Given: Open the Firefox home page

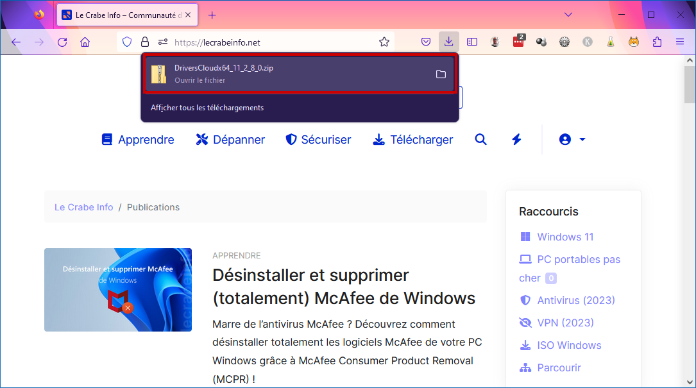Looking at the screenshot, I should coord(85,42).
